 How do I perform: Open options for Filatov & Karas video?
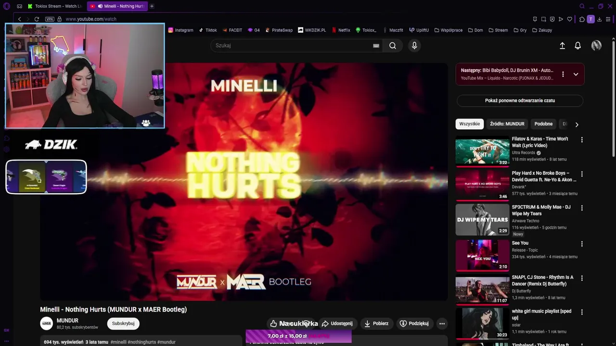tap(581, 140)
